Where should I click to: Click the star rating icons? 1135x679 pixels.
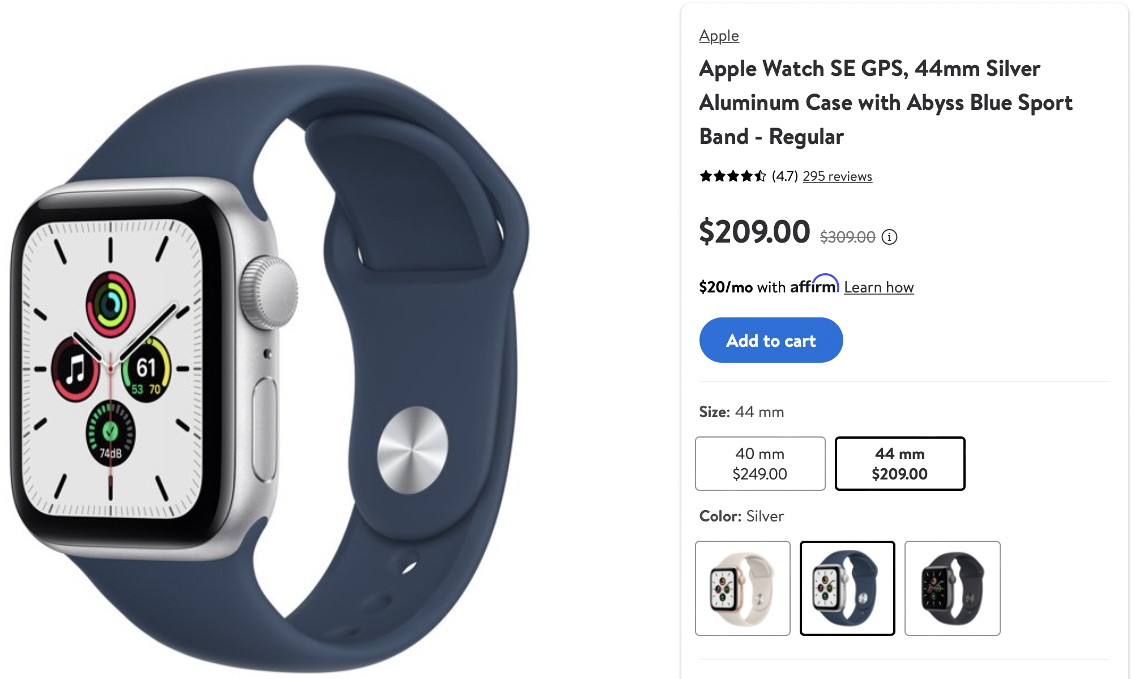tap(733, 176)
